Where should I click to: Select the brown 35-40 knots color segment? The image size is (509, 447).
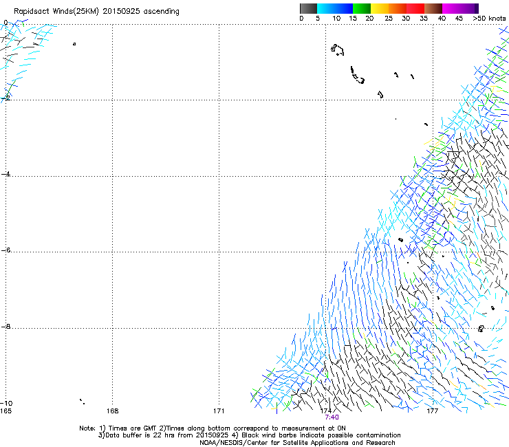click(x=433, y=8)
